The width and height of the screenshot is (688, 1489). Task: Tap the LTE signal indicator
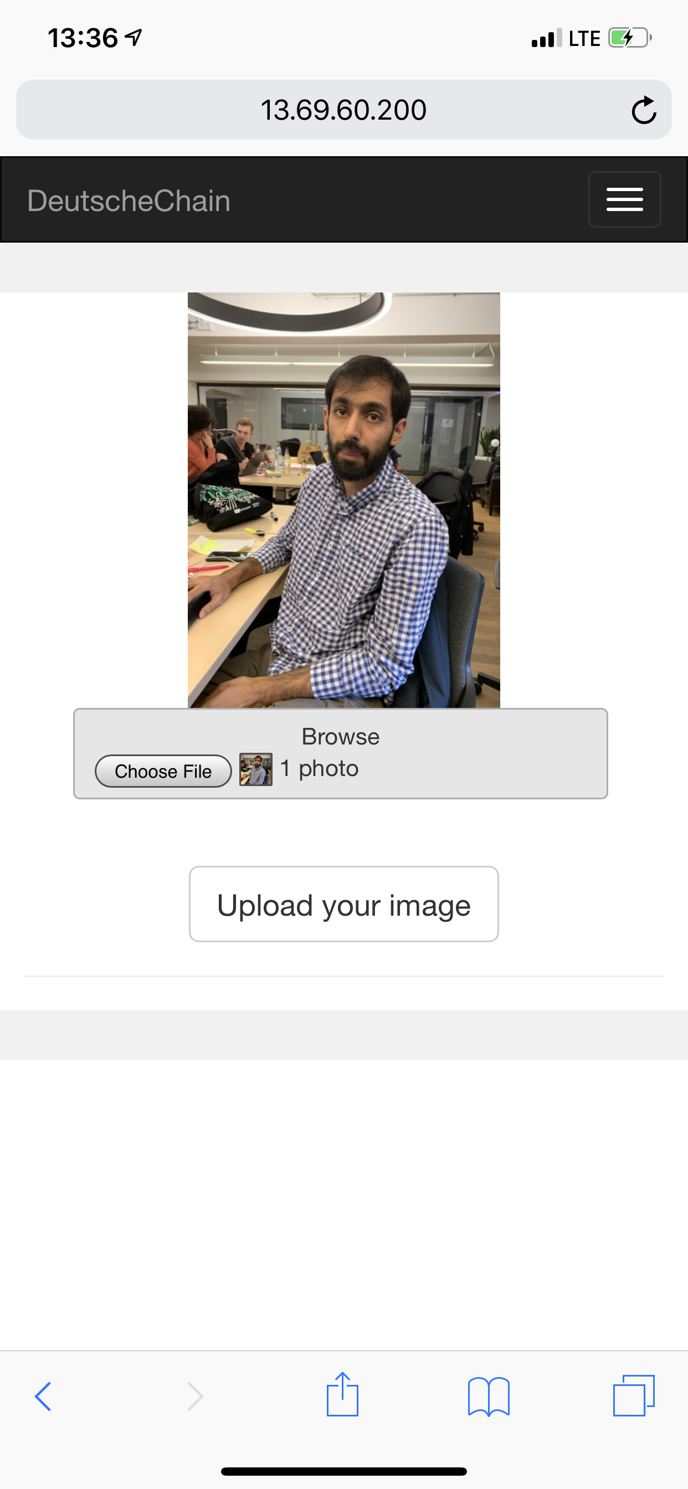[x=584, y=39]
